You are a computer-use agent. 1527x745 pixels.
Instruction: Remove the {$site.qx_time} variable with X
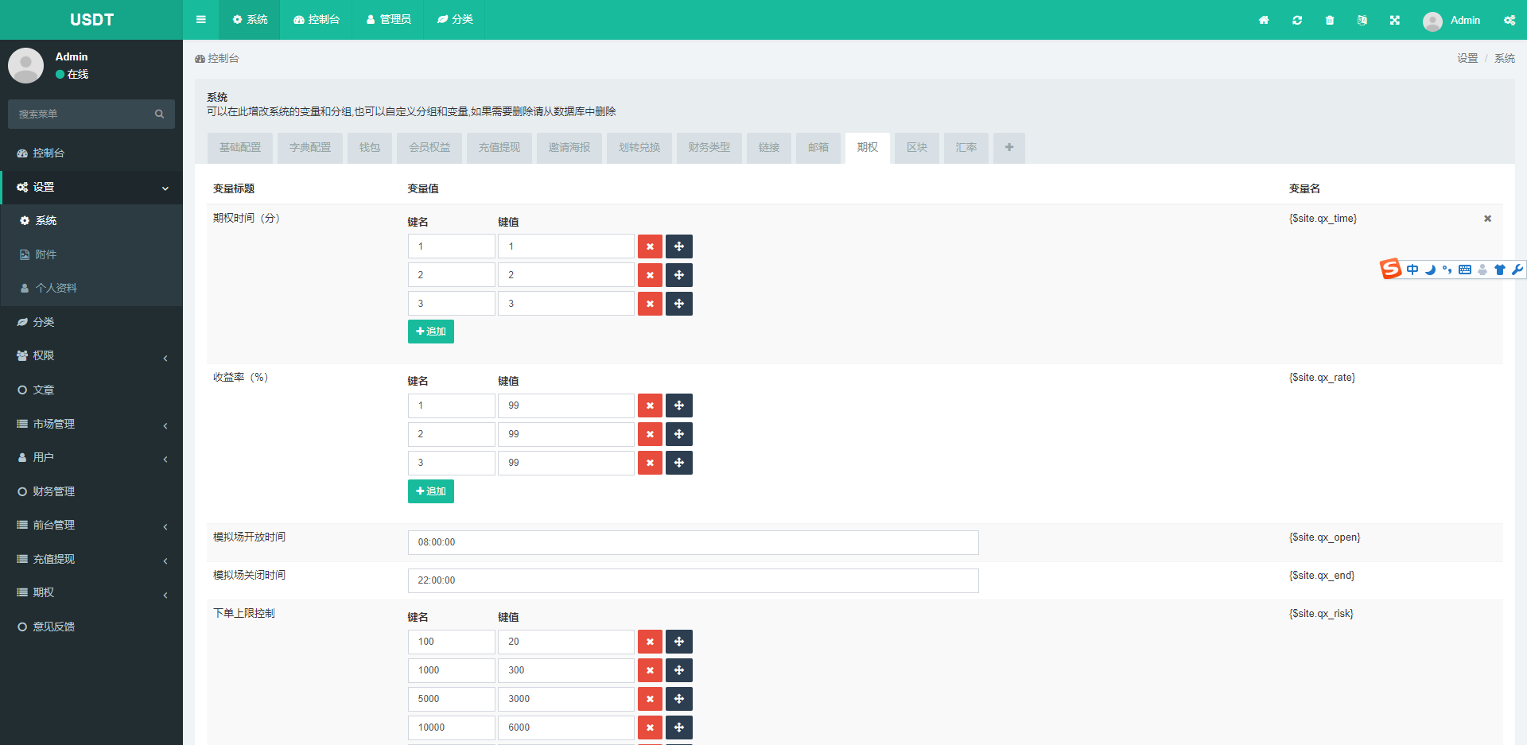1487,219
